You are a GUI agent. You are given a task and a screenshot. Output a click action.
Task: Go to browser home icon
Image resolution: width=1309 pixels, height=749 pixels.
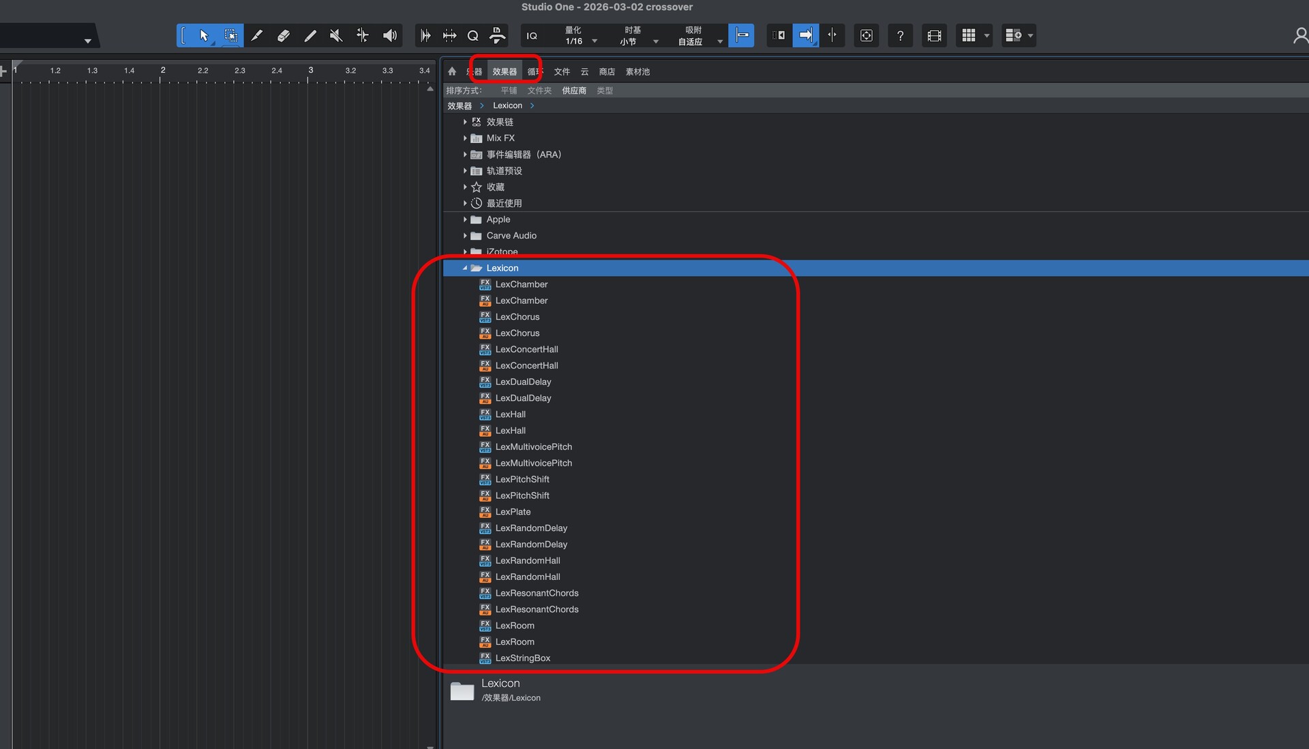(452, 72)
